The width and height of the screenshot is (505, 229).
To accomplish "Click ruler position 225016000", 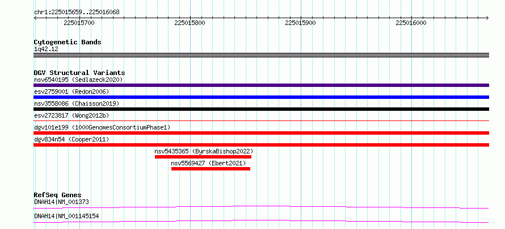I will coord(411,23).
